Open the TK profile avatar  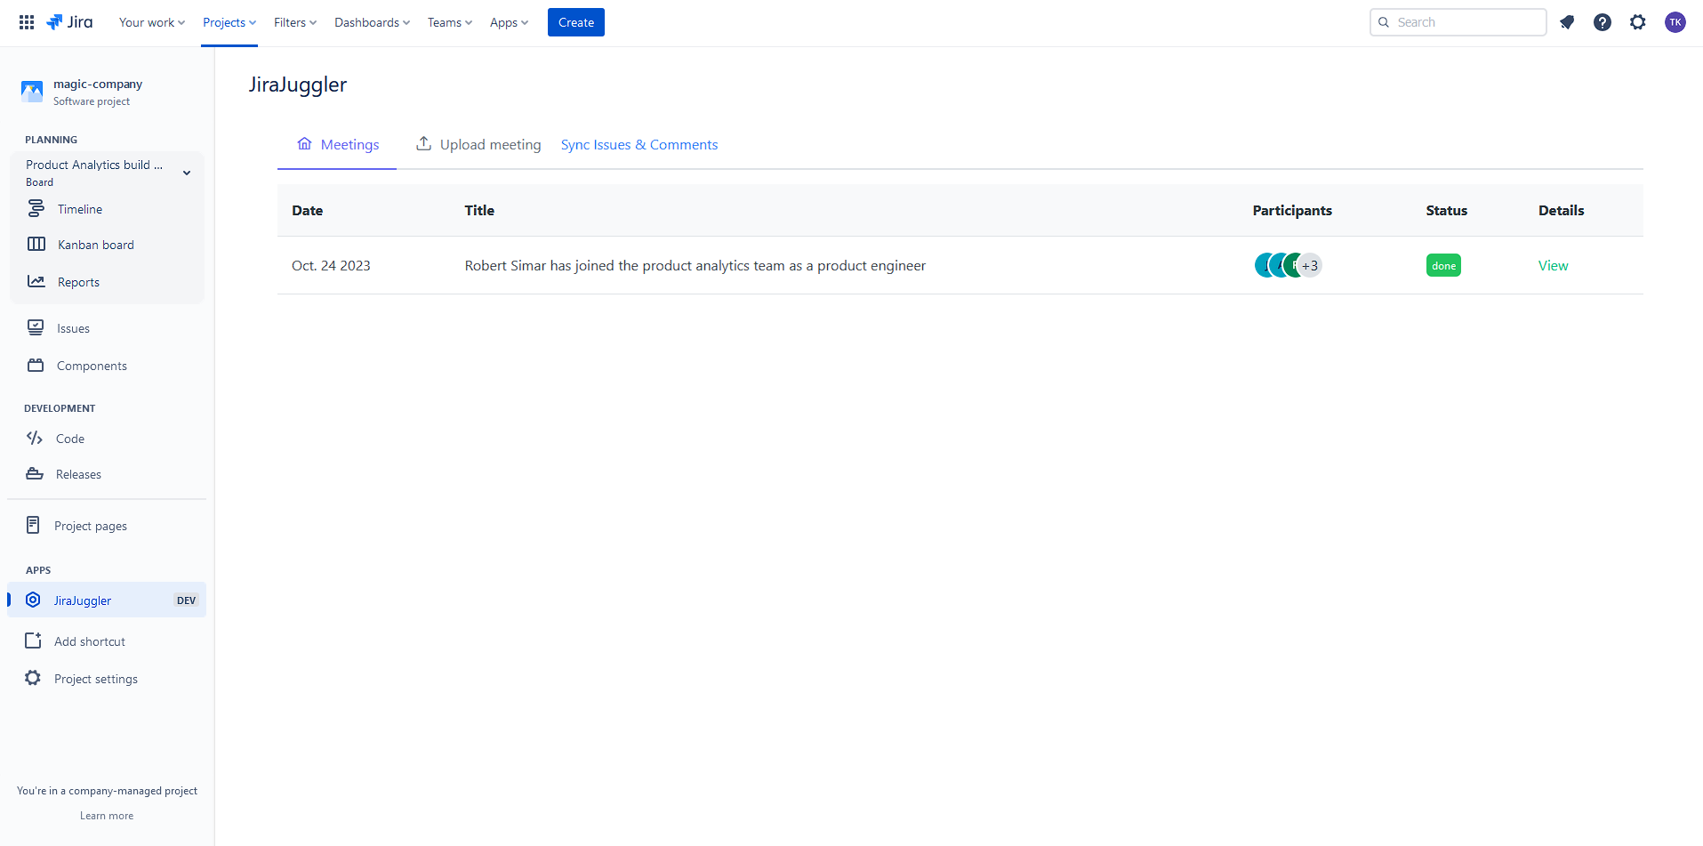pyautogui.click(x=1675, y=22)
